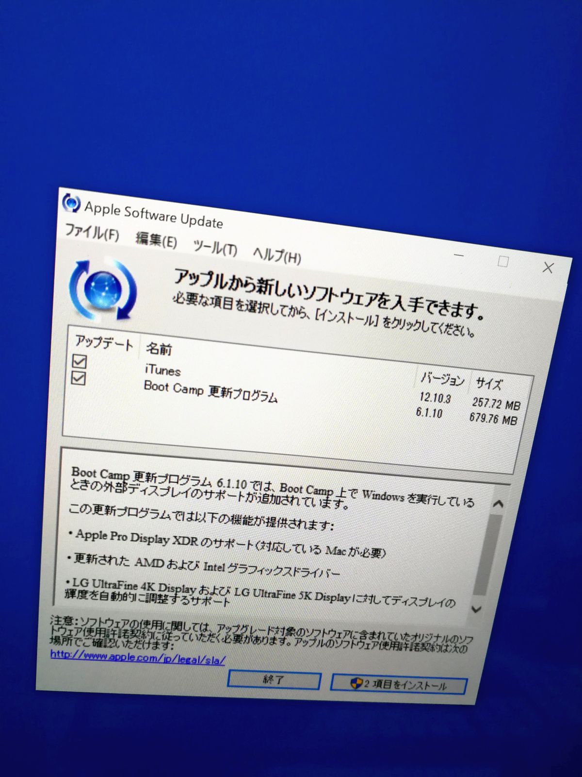Image resolution: width=582 pixels, height=777 pixels.
Task: Open the ヘルプ(H) menu
Action: click(277, 255)
